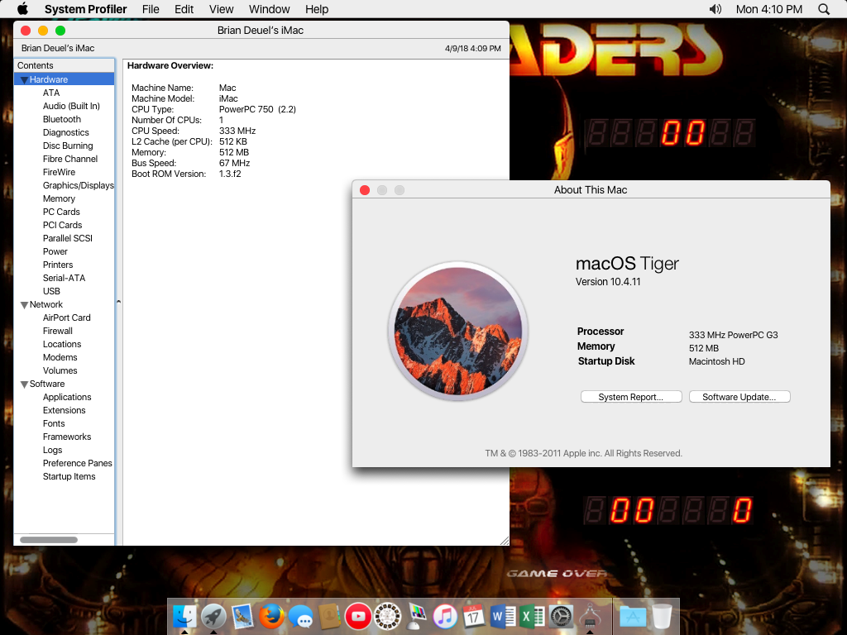Open Finder from the dock
The image size is (847, 635).
(184, 616)
